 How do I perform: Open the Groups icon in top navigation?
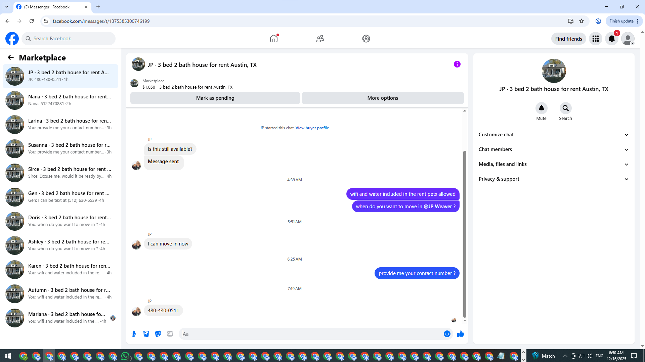[366, 39]
